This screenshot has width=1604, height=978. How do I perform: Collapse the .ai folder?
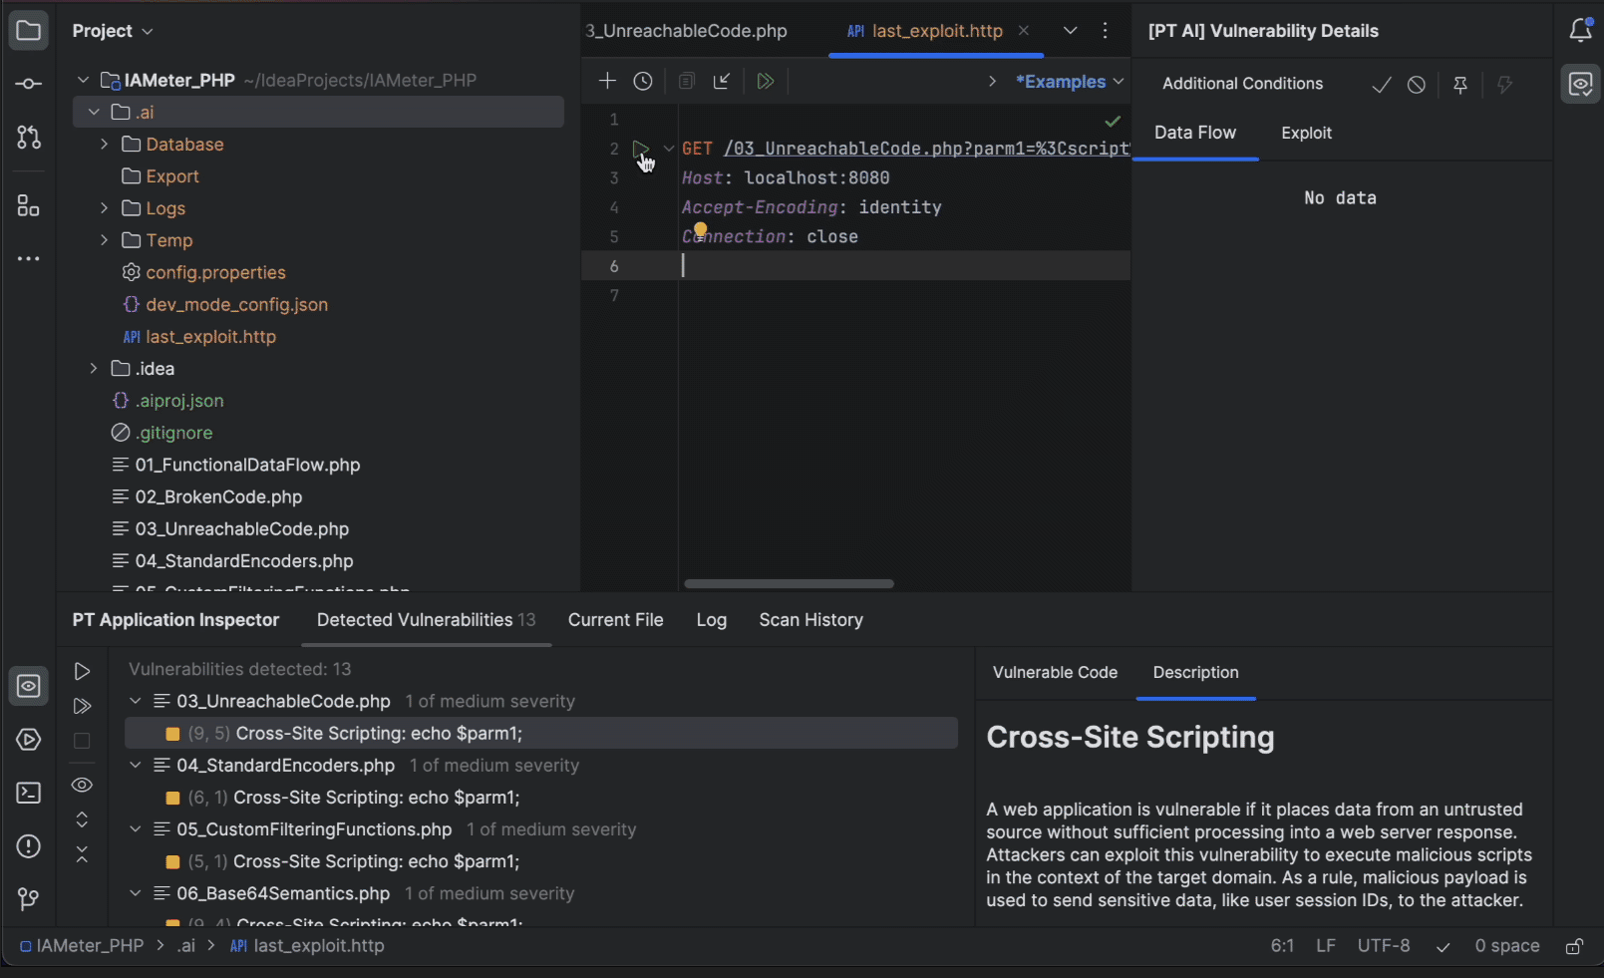(x=94, y=112)
